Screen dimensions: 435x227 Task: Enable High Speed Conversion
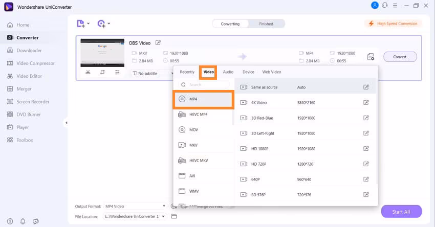pyautogui.click(x=393, y=24)
